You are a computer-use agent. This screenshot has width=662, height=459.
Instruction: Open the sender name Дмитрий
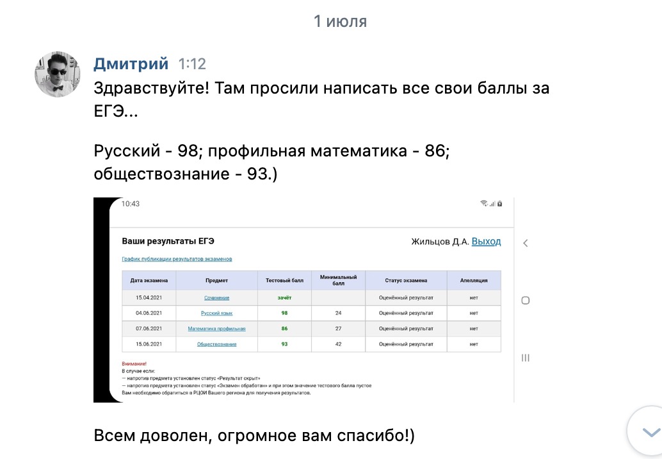[x=131, y=63]
